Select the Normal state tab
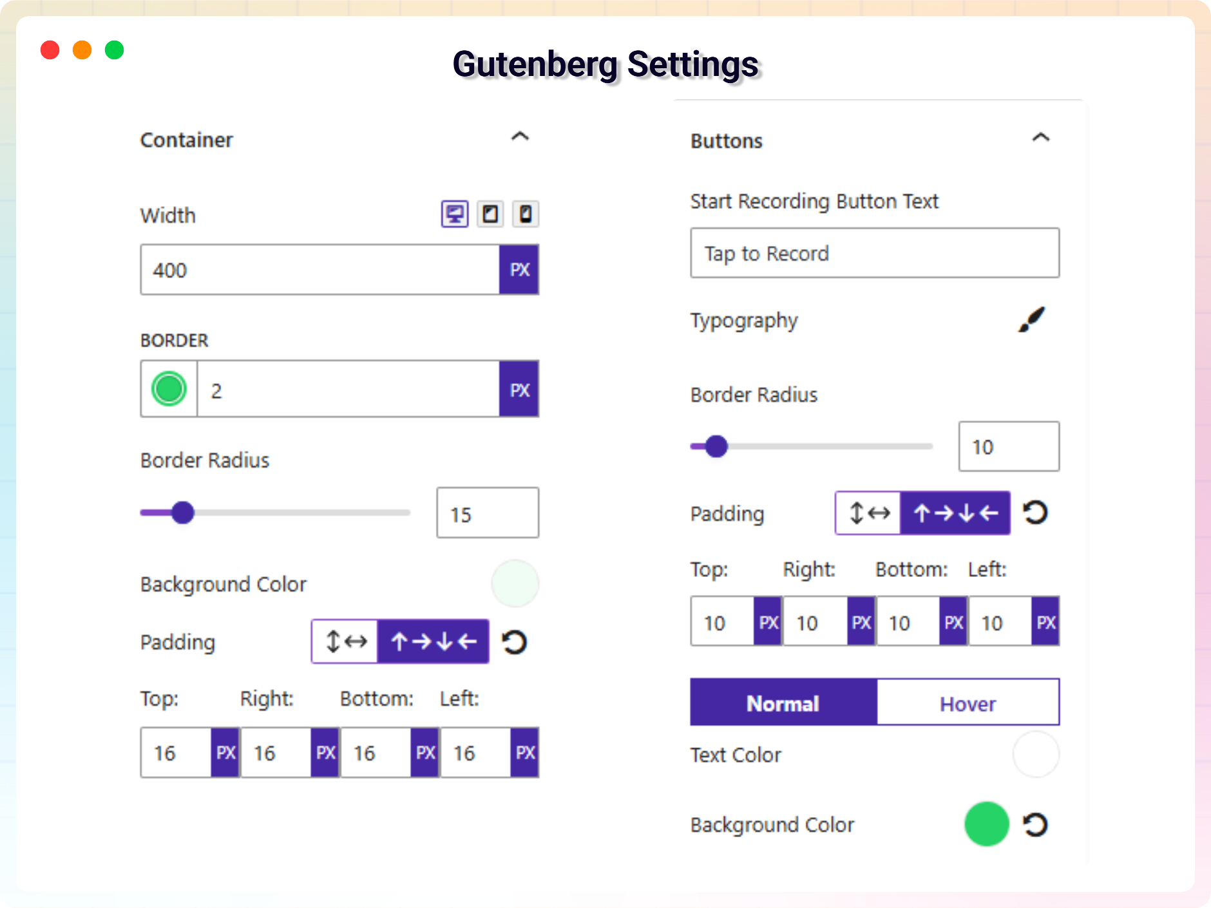The height and width of the screenshot is (908, 1211). [x=783, y=703]
